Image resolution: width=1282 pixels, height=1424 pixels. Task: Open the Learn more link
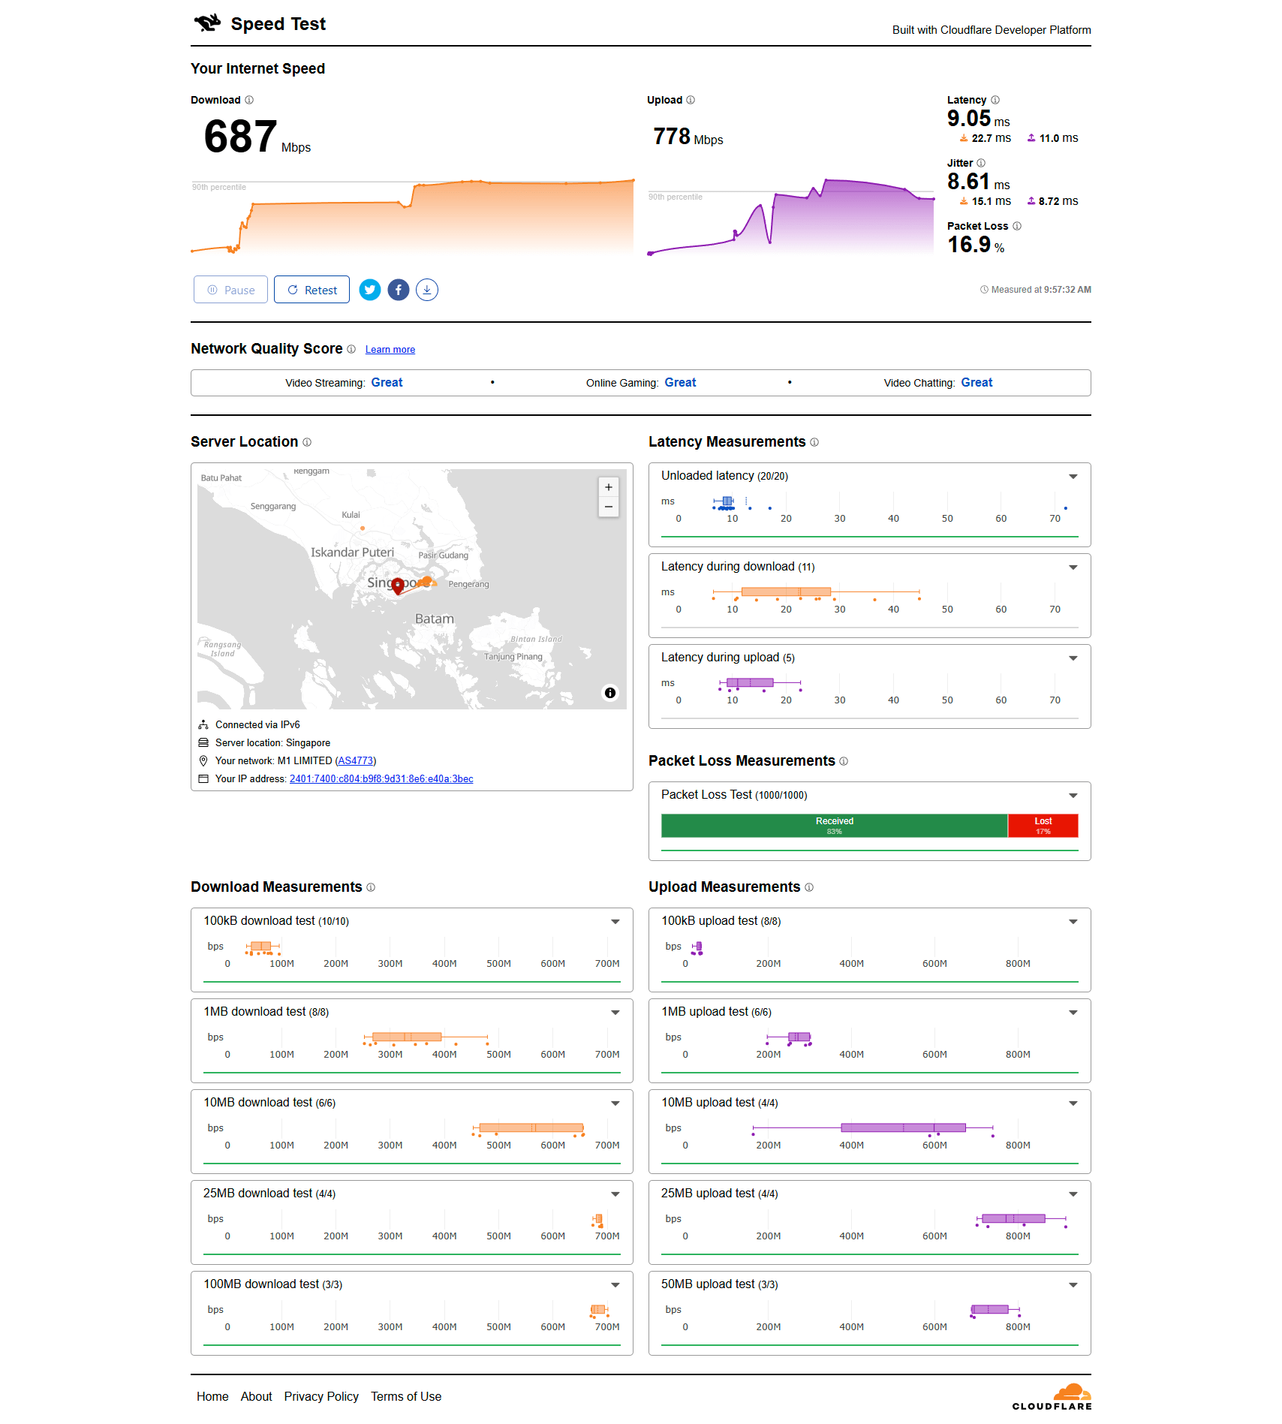(390, 350)
